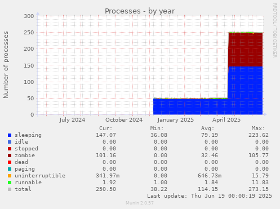The image size is (280, 209).
Task: Click the gray total legend swatch
Action: (10, 189)
